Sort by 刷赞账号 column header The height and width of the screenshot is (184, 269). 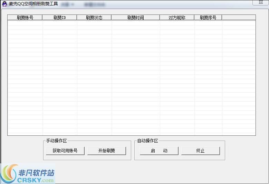coord(25,18)
